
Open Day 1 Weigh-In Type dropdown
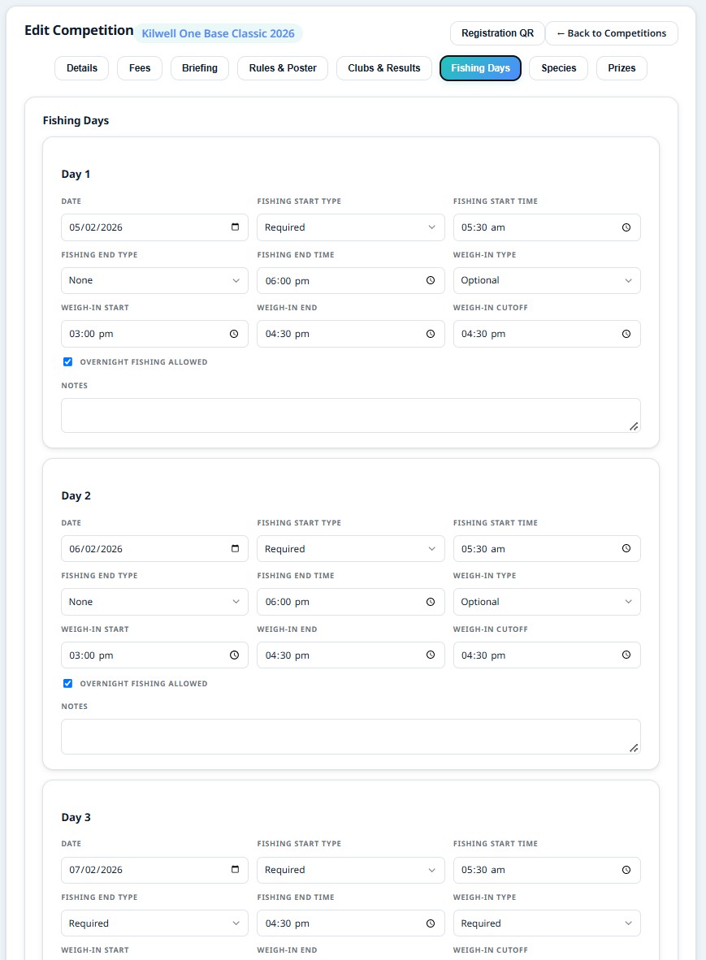click(547, 280)
